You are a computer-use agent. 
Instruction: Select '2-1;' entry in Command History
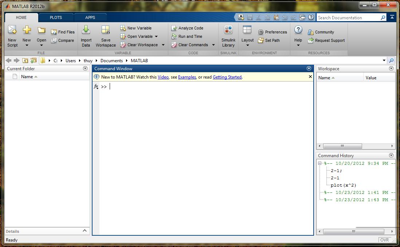click(x=336, y=171)
